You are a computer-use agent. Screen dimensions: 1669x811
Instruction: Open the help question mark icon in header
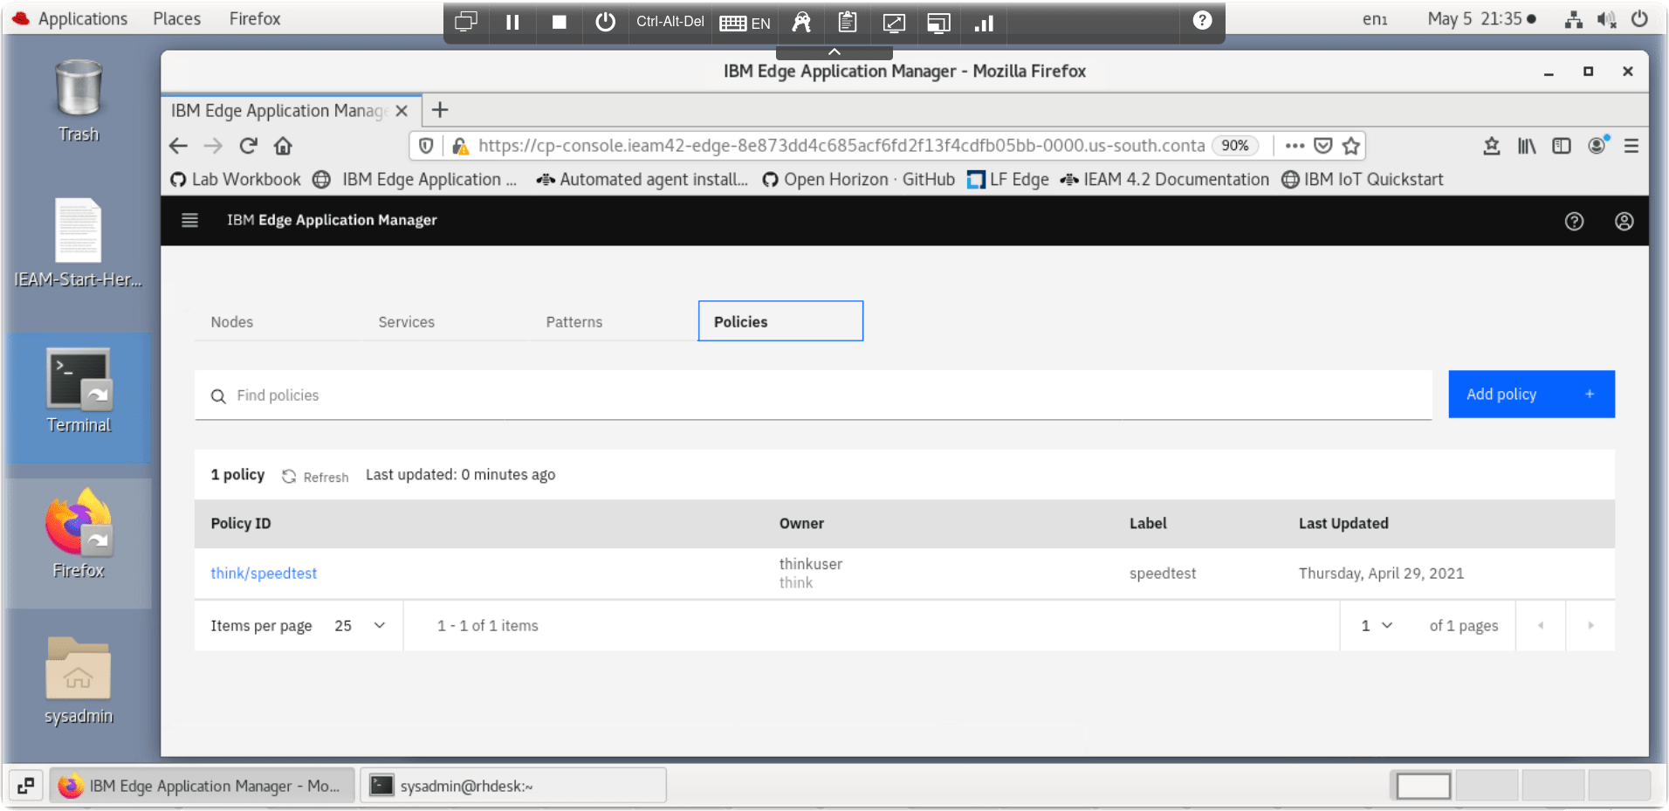(1574, 222)
